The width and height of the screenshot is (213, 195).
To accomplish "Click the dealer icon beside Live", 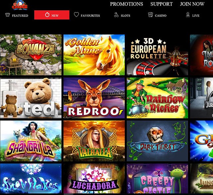I will pos(188,15).
